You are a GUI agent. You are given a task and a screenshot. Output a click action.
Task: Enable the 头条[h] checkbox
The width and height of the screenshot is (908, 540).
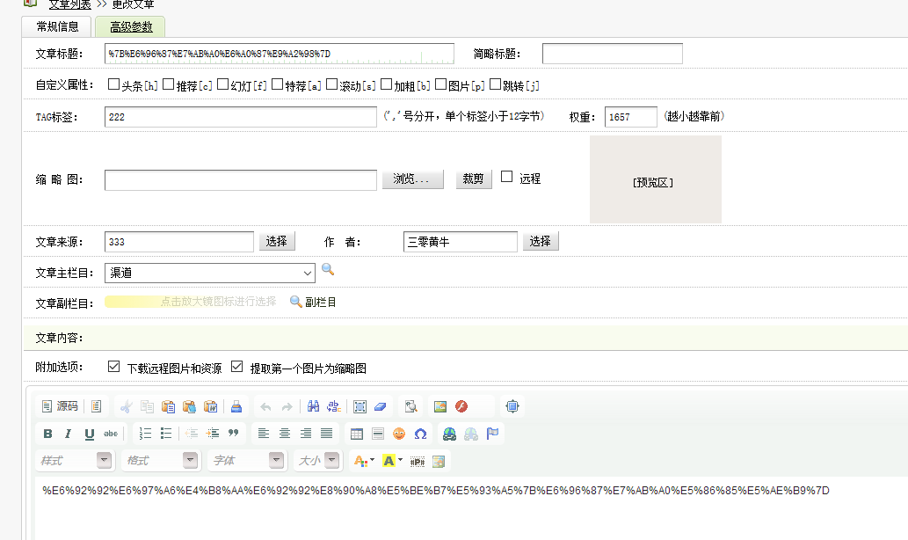coord(113,84)
